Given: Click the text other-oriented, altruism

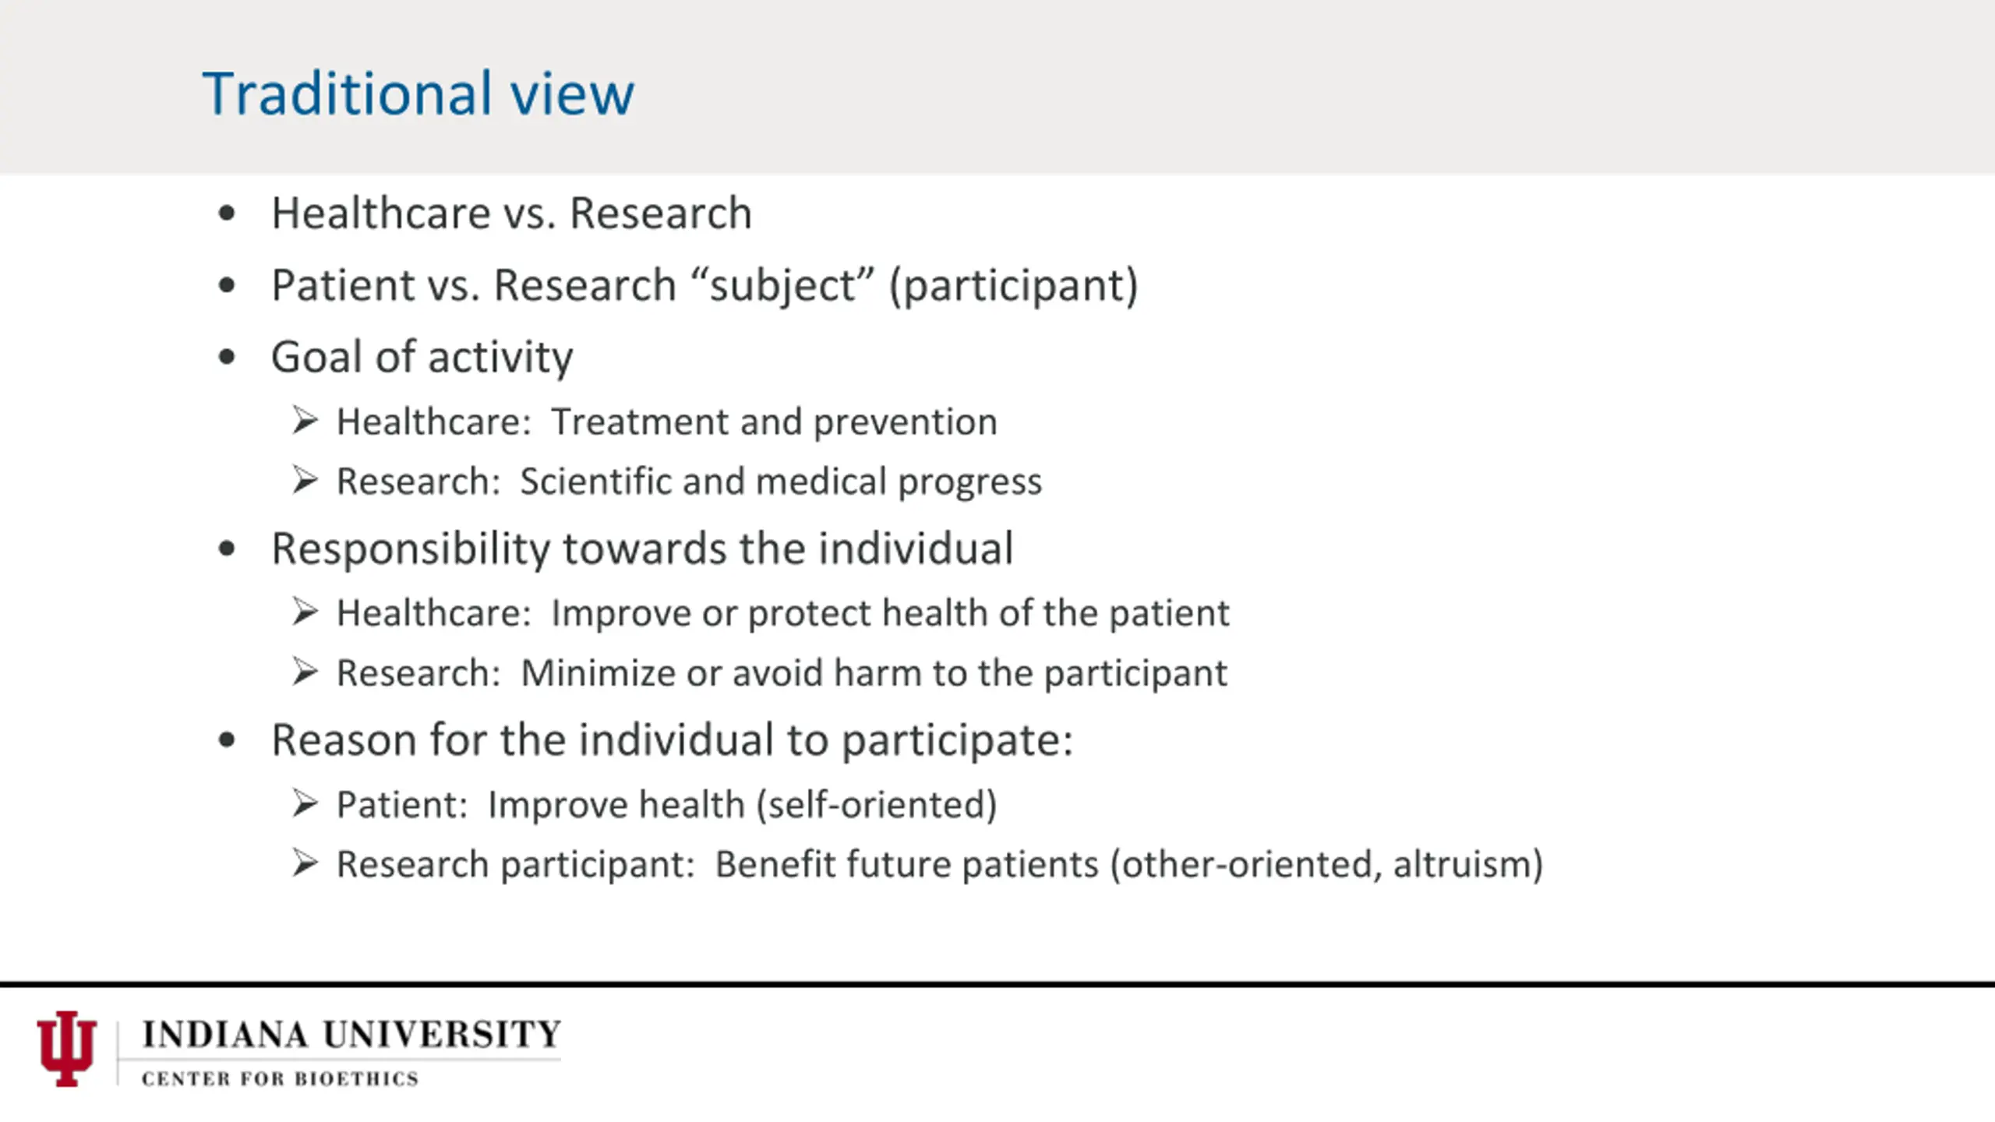Looking at the screenshot, I should [x=1326, y=865].
